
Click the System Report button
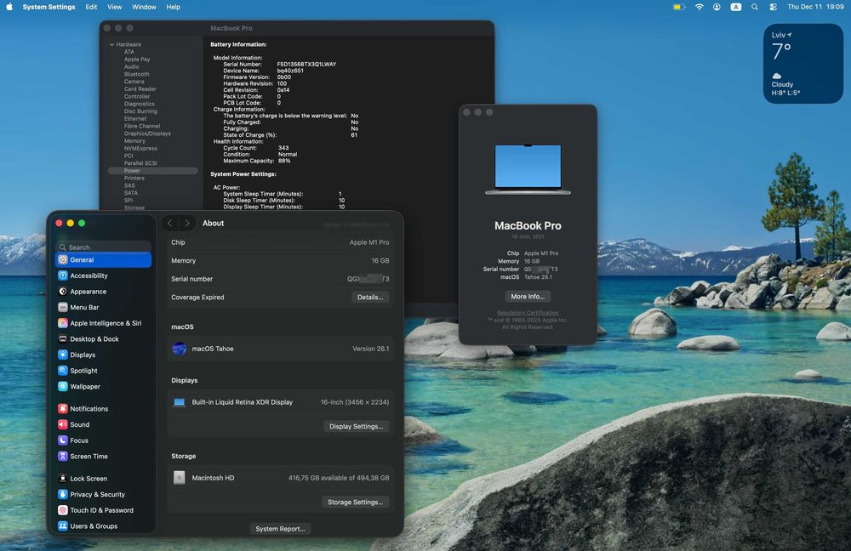[280, 529]
